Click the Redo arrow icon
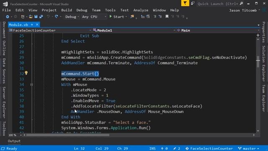This screenshot has width=268, height=151. coord(56,17)
